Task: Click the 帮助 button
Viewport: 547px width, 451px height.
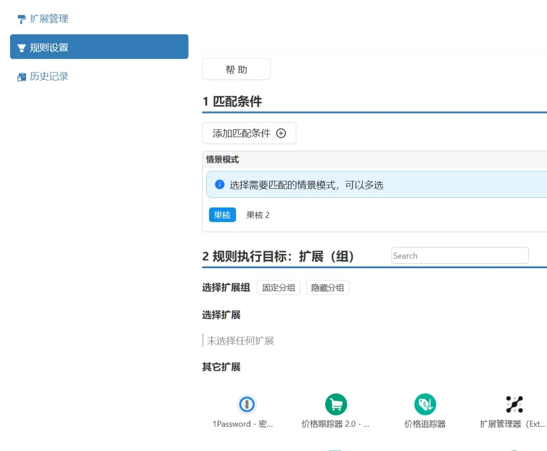Action: tap(236, 69)
